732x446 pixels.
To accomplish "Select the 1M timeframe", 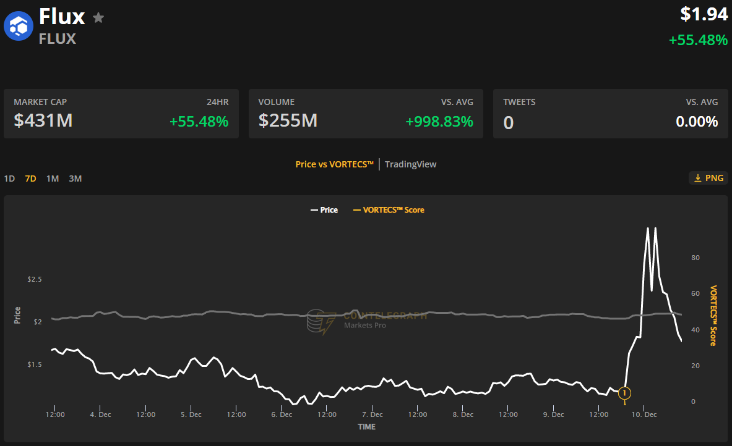I will click(x=52, y=178).
